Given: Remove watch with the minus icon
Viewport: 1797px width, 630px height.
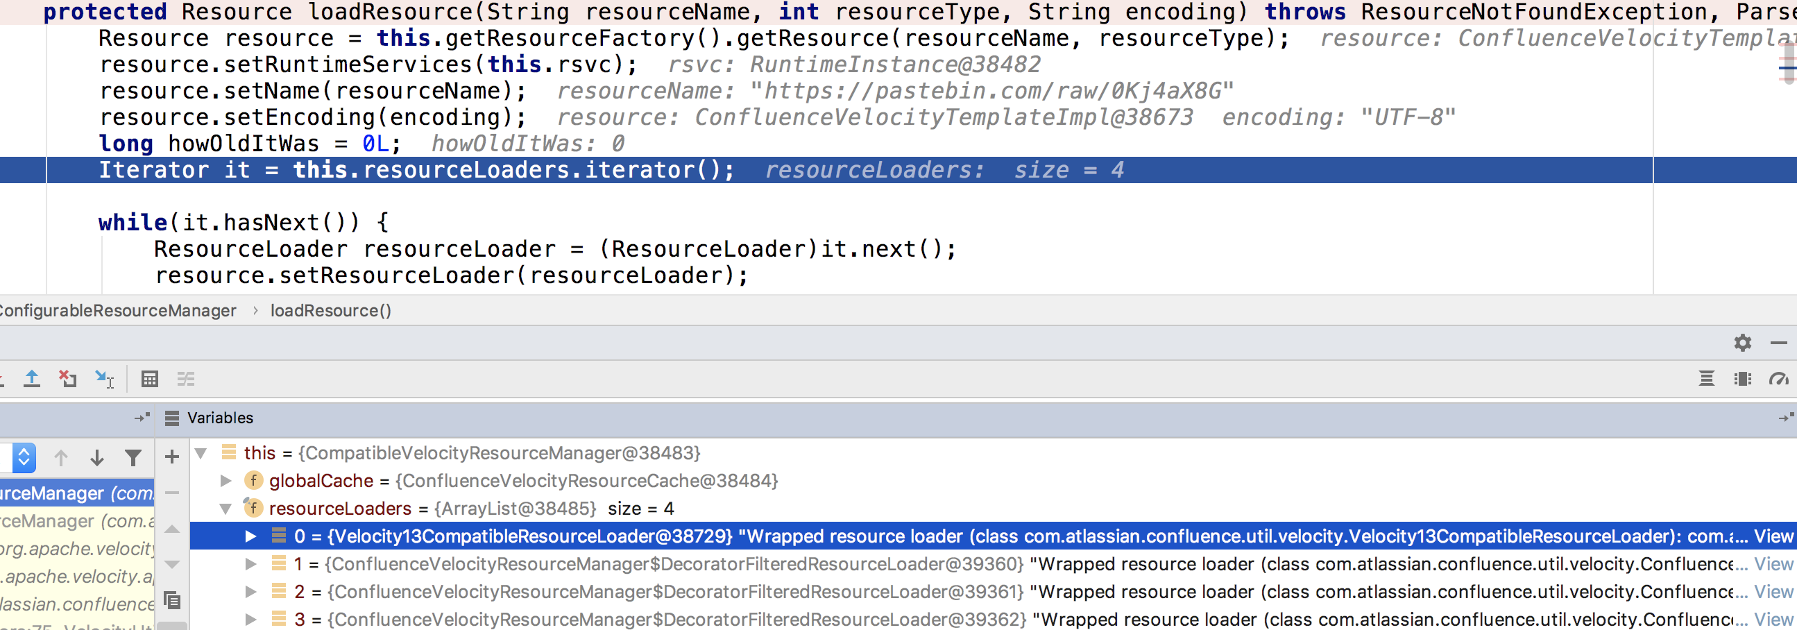Looking at the screenshot, I should coord(171,493).
